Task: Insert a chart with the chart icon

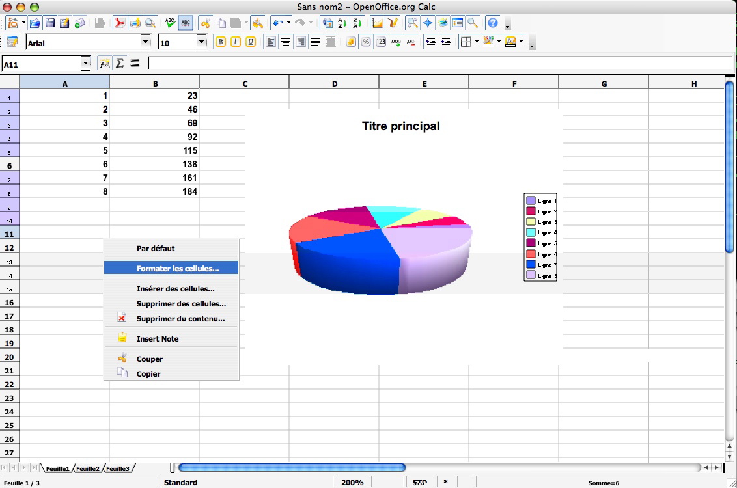Action: pos(377,23)
